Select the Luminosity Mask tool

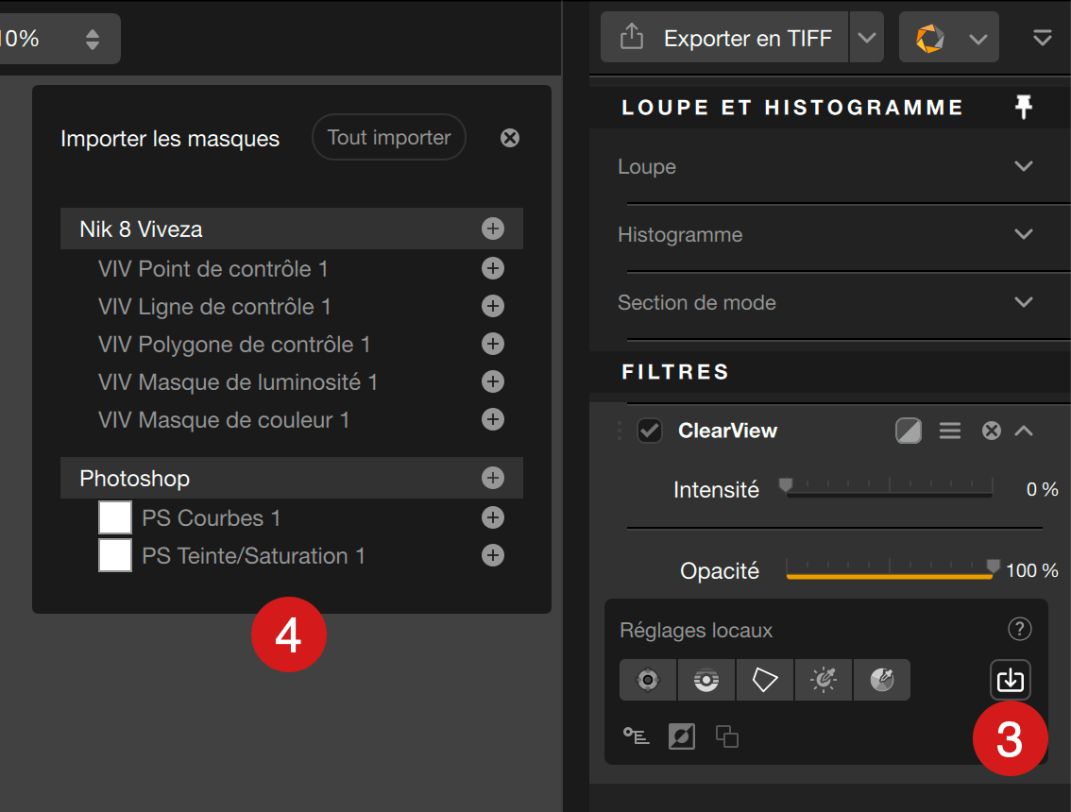[x=823, y=680]
